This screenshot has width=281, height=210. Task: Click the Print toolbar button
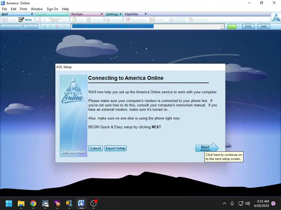(x=248, y=27)
